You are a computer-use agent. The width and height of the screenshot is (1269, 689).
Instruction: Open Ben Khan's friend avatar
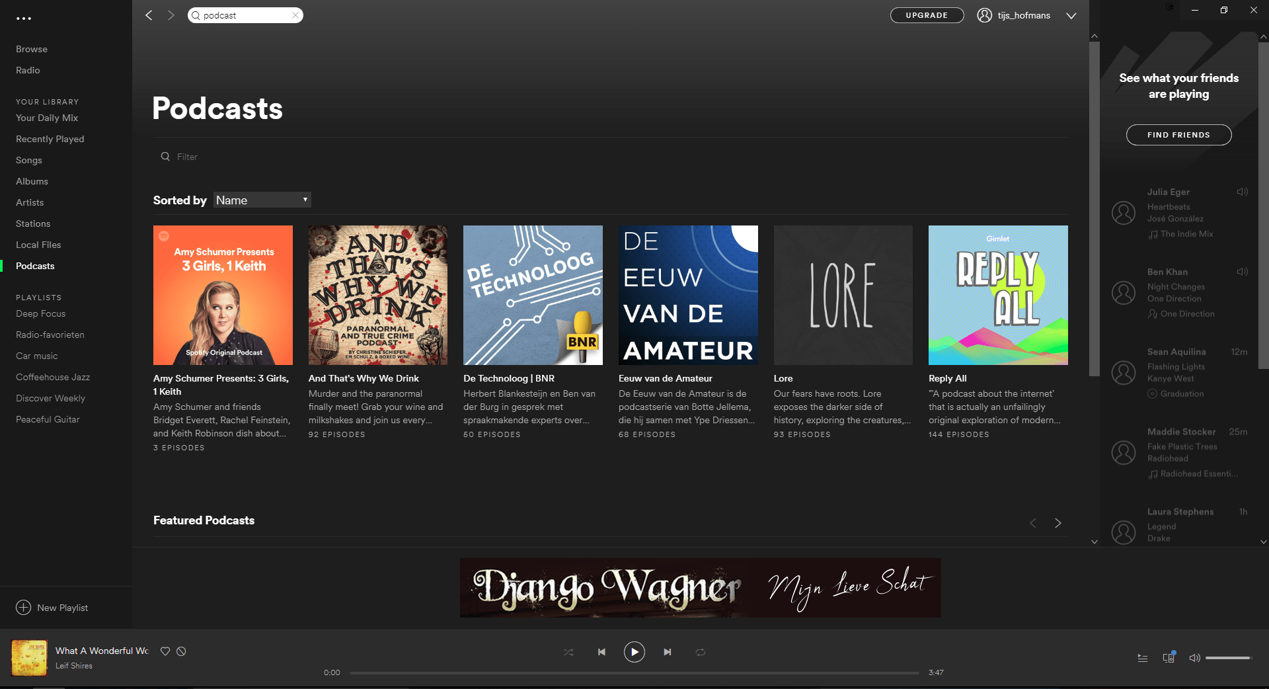pyautogui.click(x=1124, y=292)
